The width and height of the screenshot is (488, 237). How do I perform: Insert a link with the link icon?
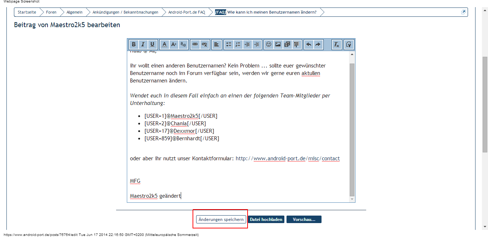pyautogui.click(x=195, y=45)
